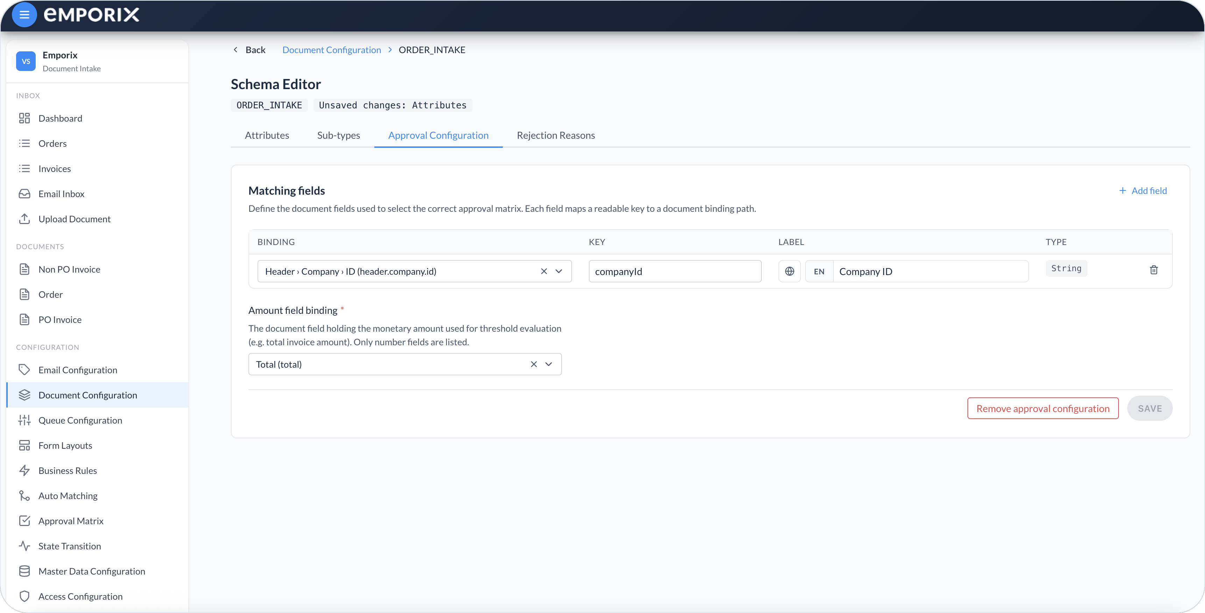Click the globe language icon in the Label column
This screenshot has width=1205, height=613.
point(790,272)
